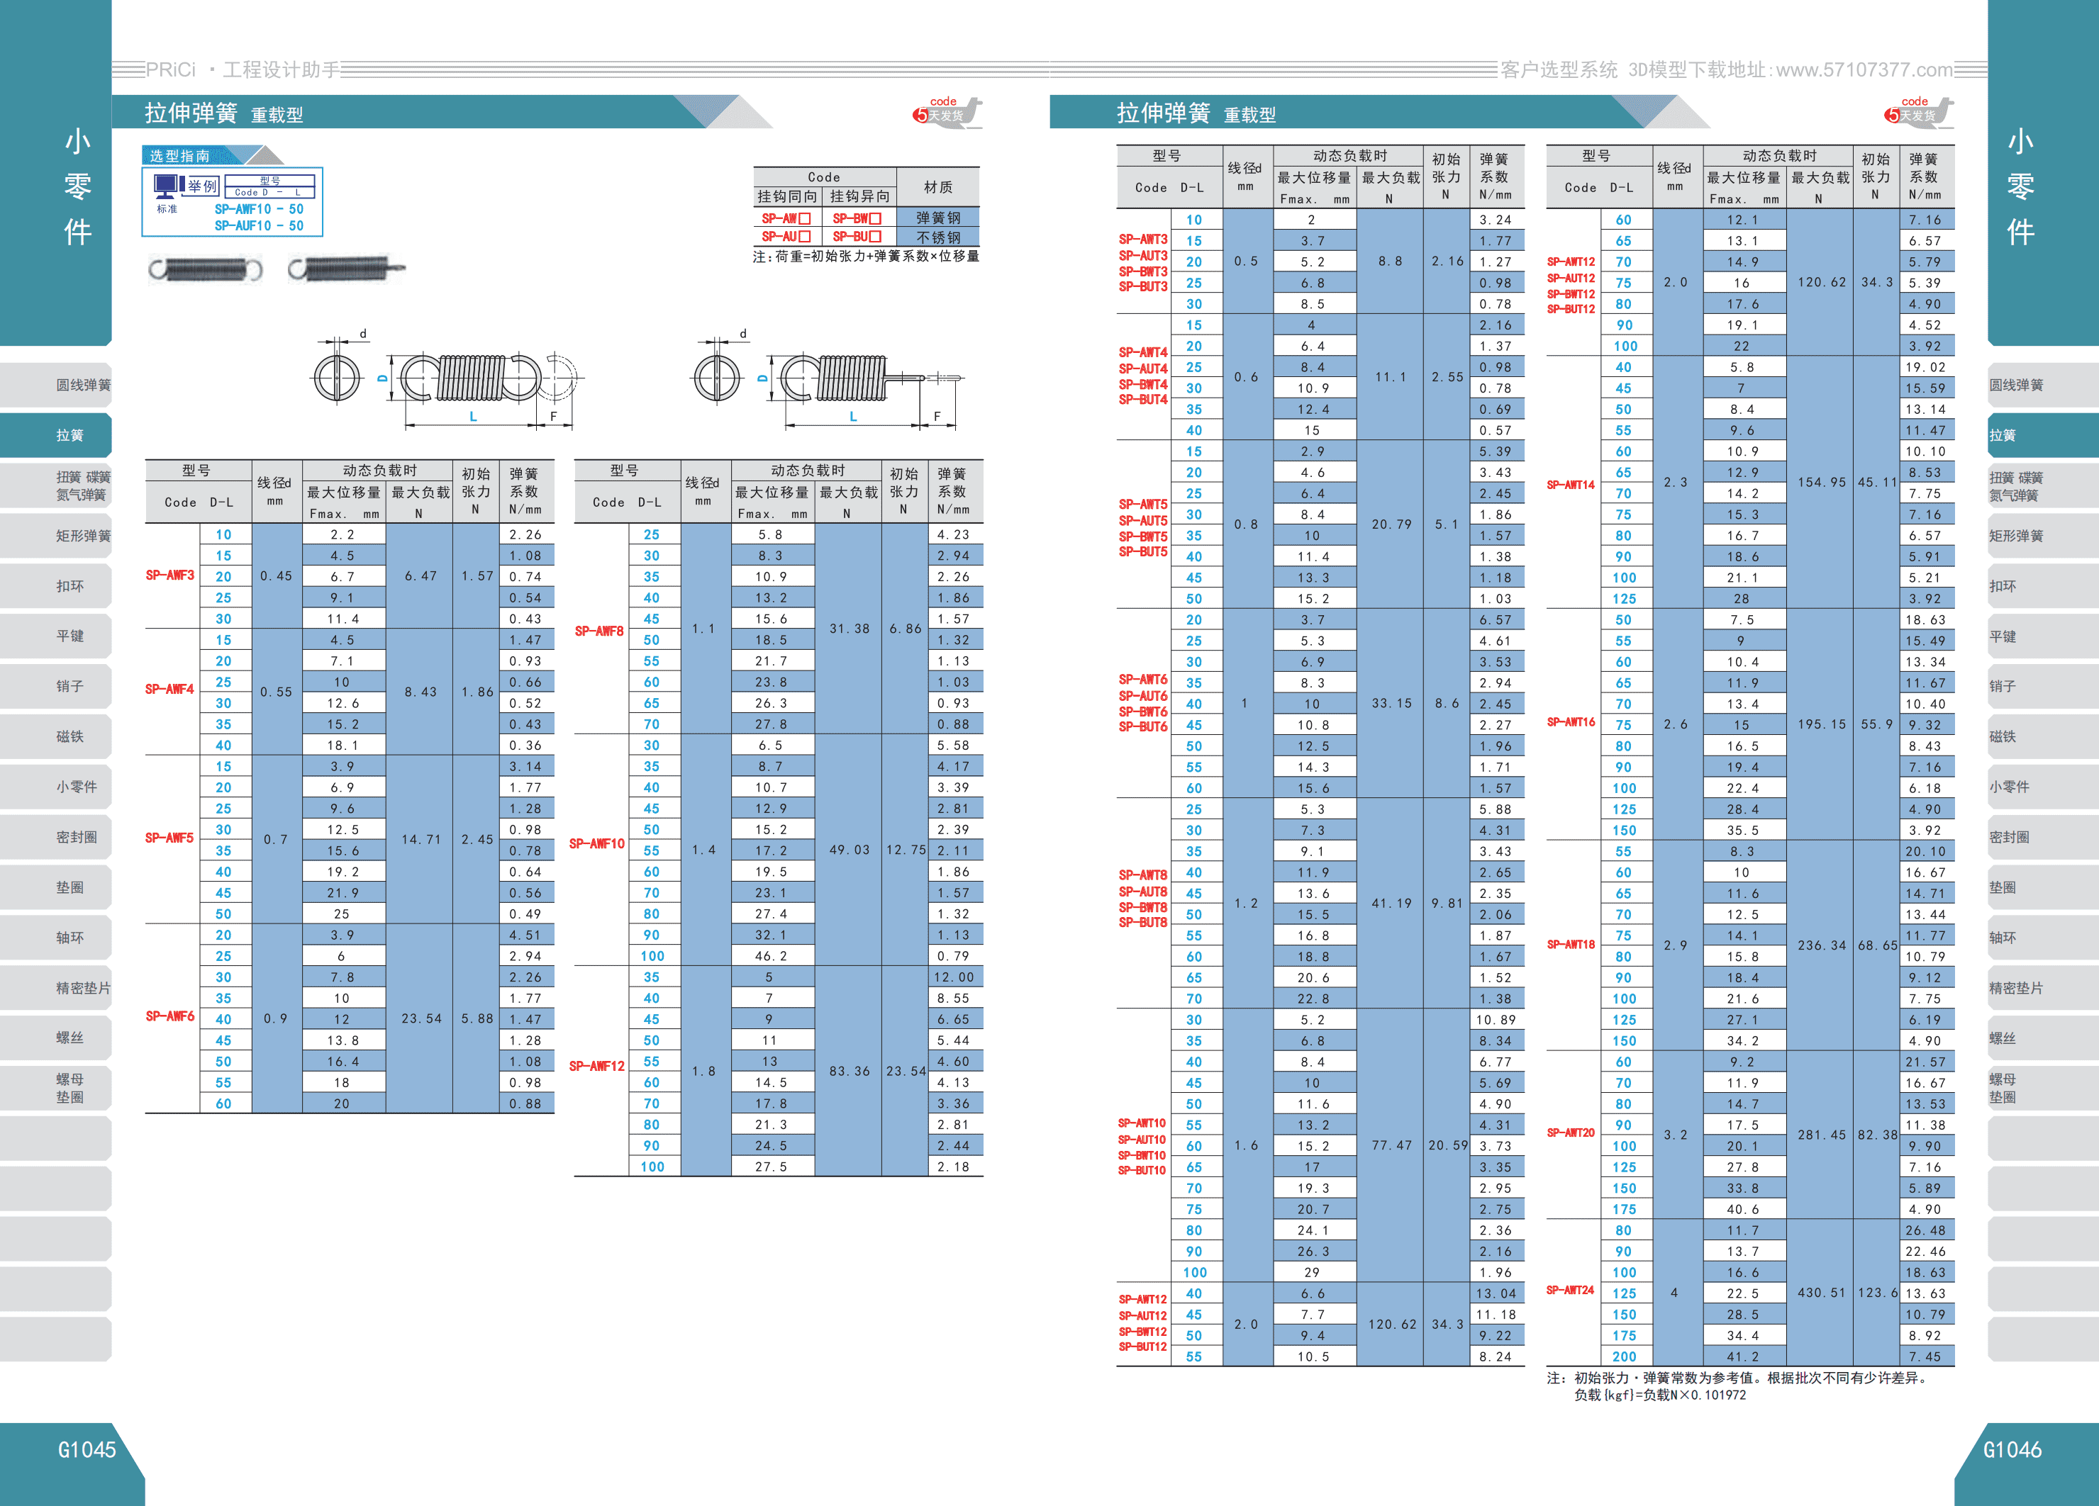Open the 扭簧 碟簧 氮气弹簧 tab on page G1046
The height and width of the screenshot is (1506, 2099).
coord(2042,485)
